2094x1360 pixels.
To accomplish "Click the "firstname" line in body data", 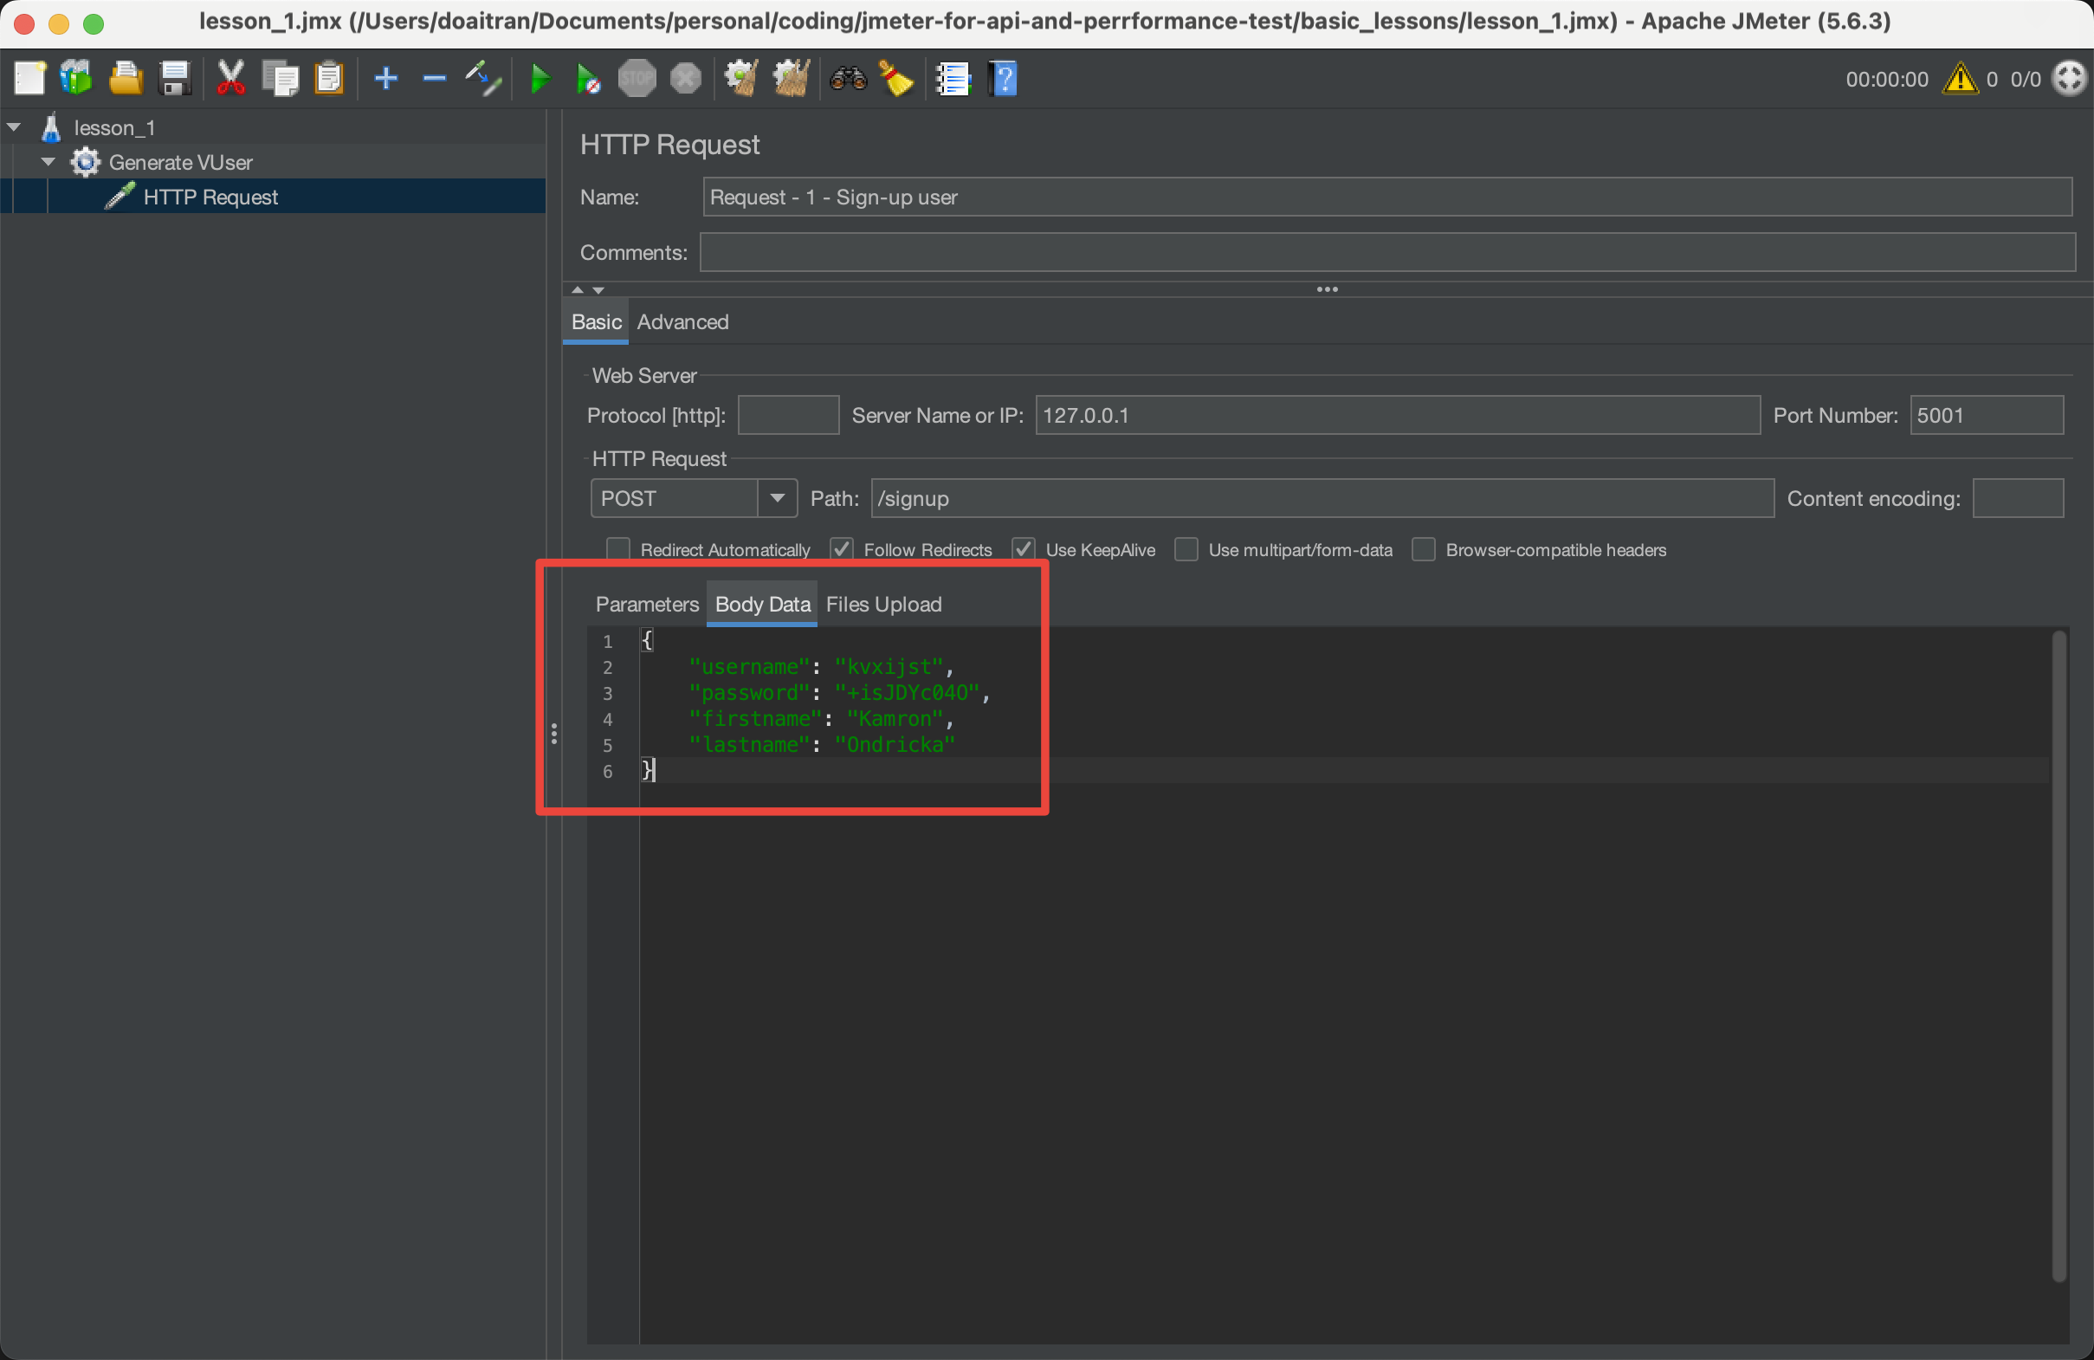I will [x=820, y=718].
